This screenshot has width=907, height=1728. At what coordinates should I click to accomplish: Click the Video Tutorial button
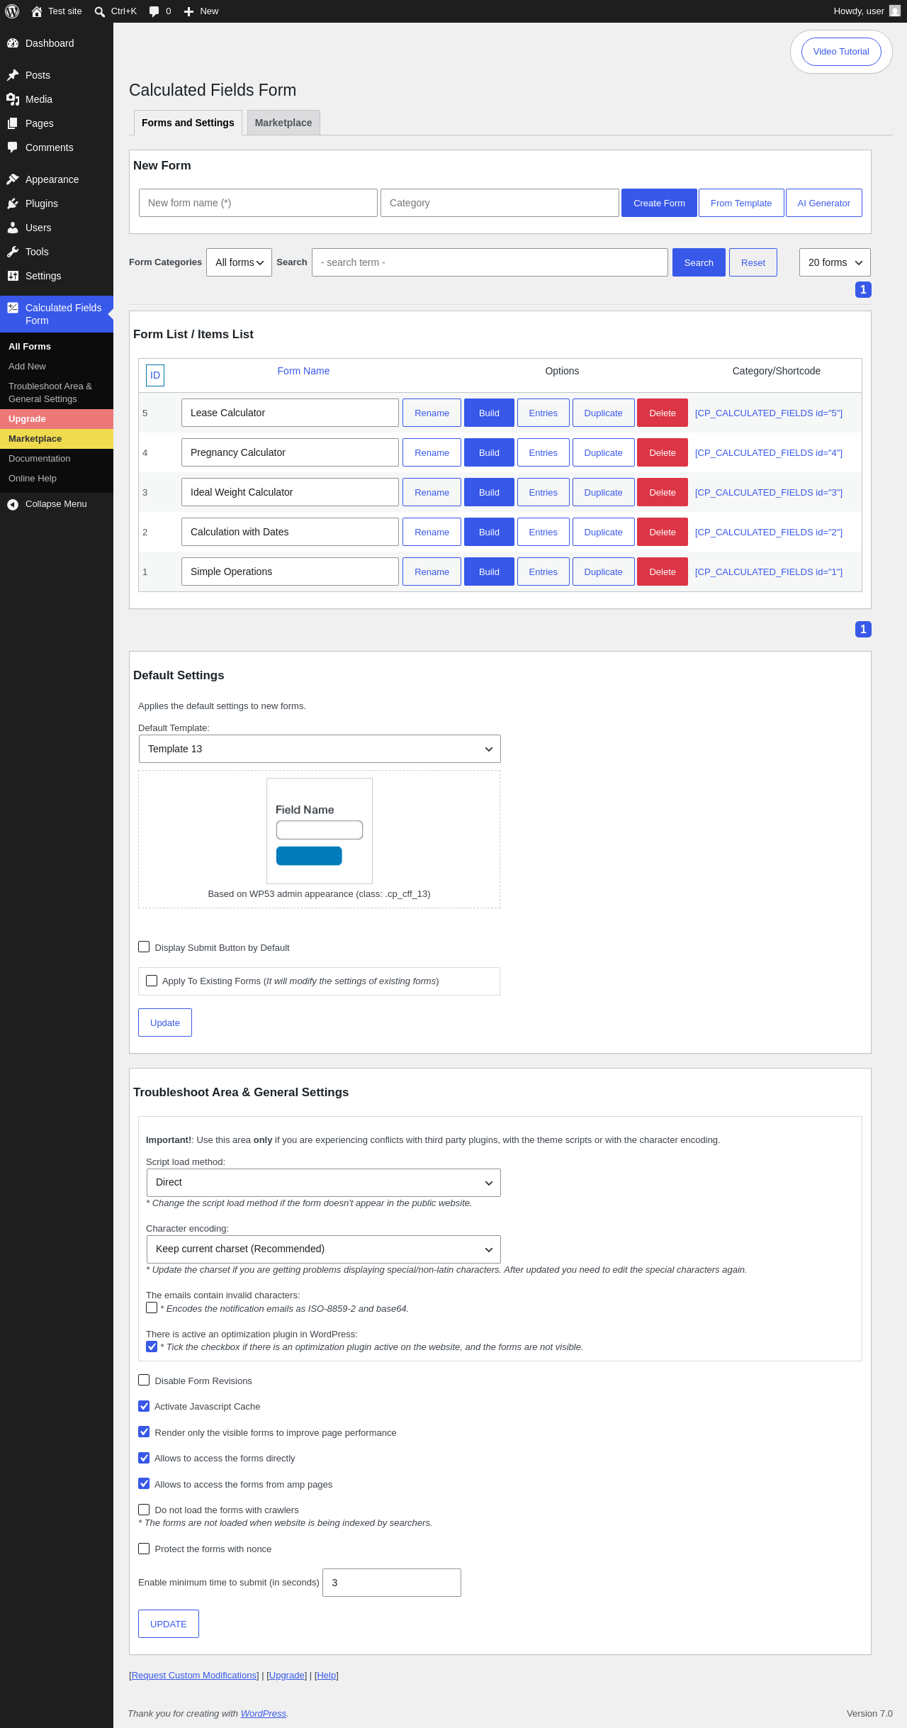pyautogui.click(x=841, y=52)
